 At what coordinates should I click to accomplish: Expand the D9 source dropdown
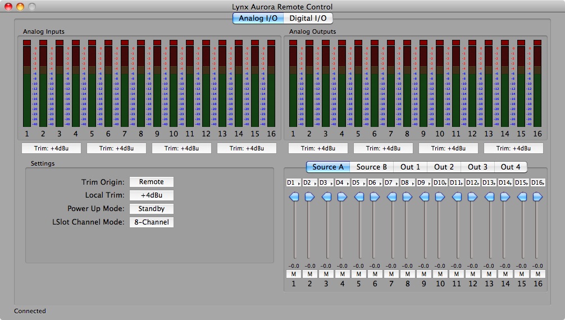[423, 182]
